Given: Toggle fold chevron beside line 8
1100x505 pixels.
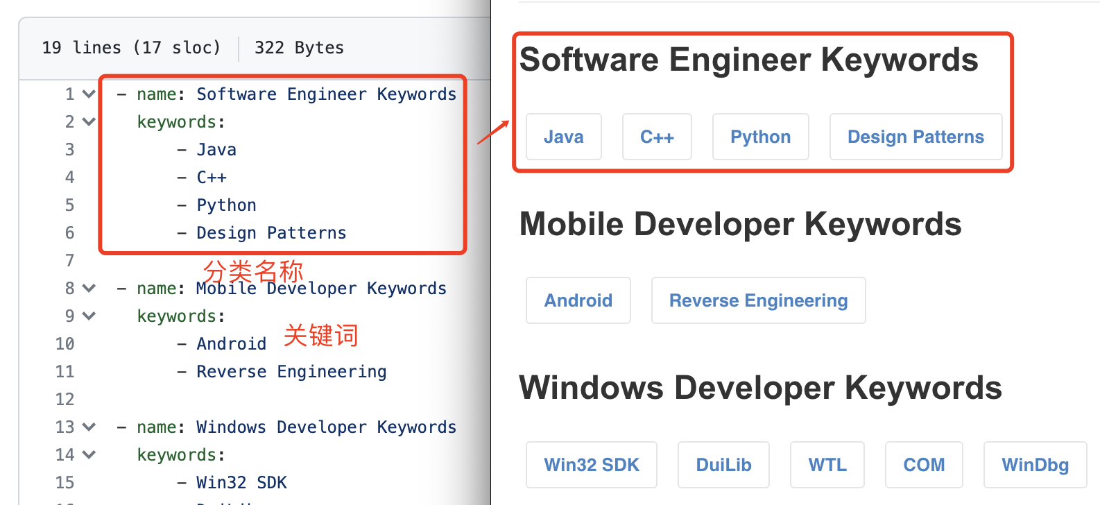Looking at the screenshot, I should 89,288.
